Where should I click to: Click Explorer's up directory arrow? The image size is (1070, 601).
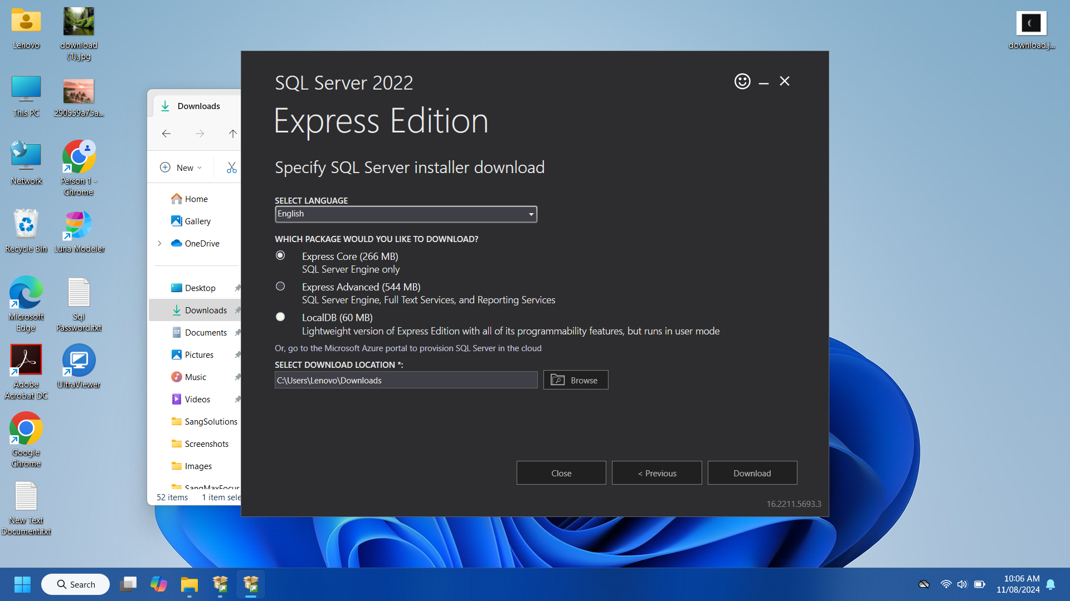232,134
